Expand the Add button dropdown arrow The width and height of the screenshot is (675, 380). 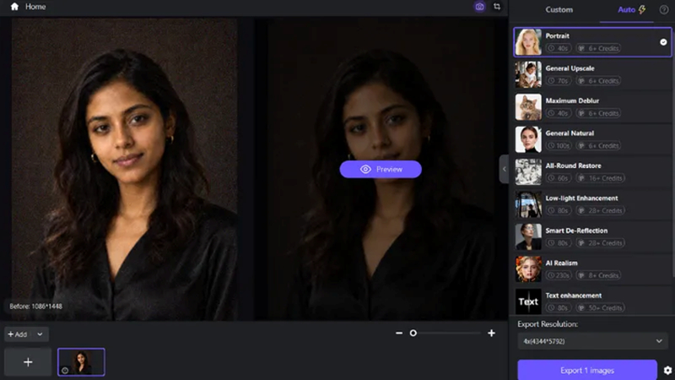coord(40,334)
